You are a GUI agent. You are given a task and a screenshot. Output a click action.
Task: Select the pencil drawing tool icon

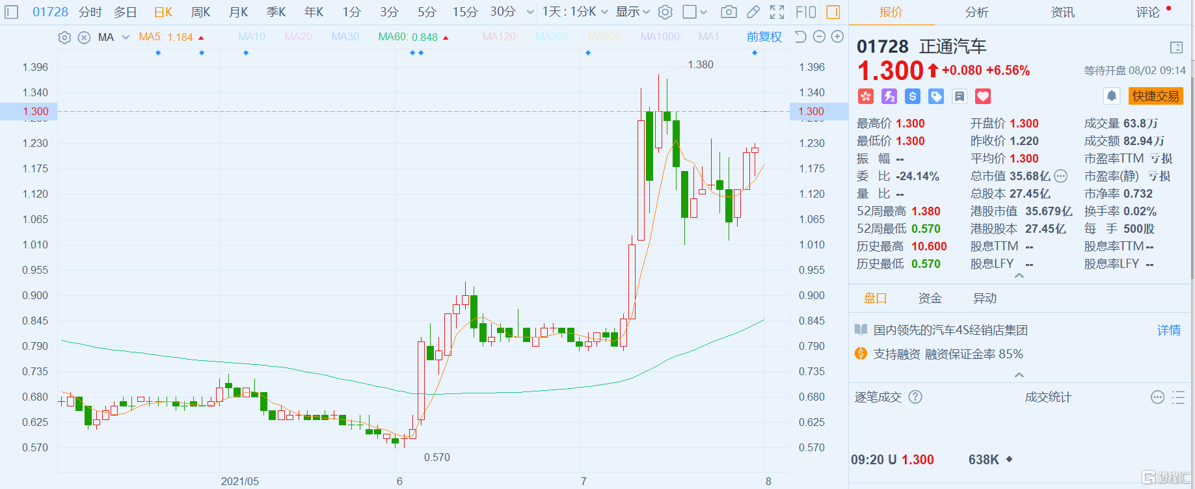click(x=753, y=12)
